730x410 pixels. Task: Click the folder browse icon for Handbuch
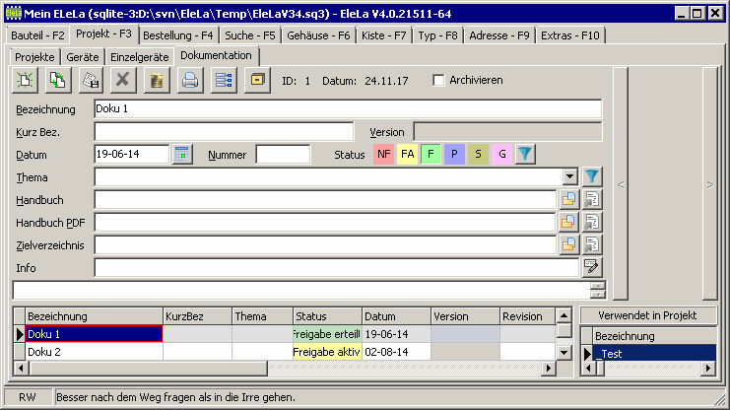click(568, 199)
